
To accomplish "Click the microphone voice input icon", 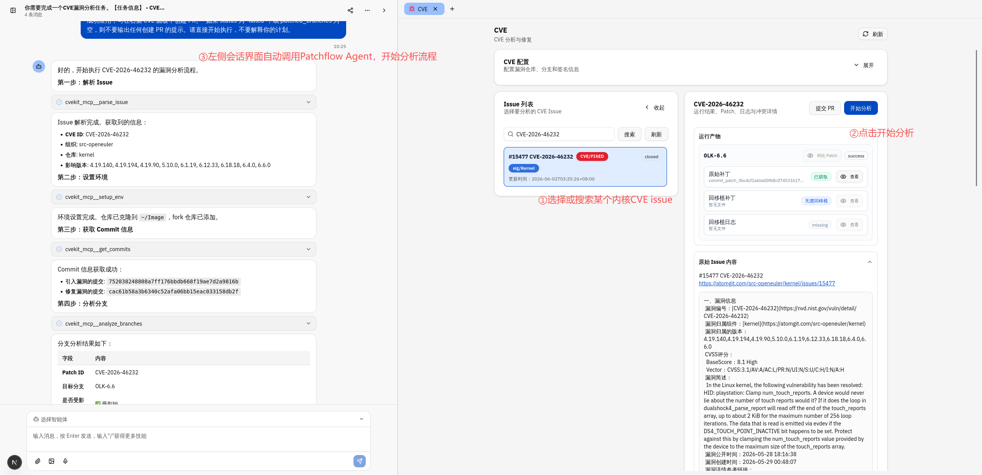I will click(x=65, y=461).
